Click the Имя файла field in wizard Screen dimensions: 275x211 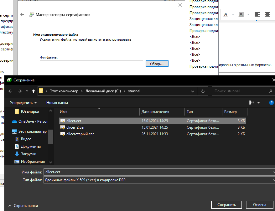[91, 64]
